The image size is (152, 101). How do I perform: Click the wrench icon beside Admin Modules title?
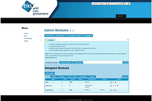pyautogui.click(x=73, y=30)
